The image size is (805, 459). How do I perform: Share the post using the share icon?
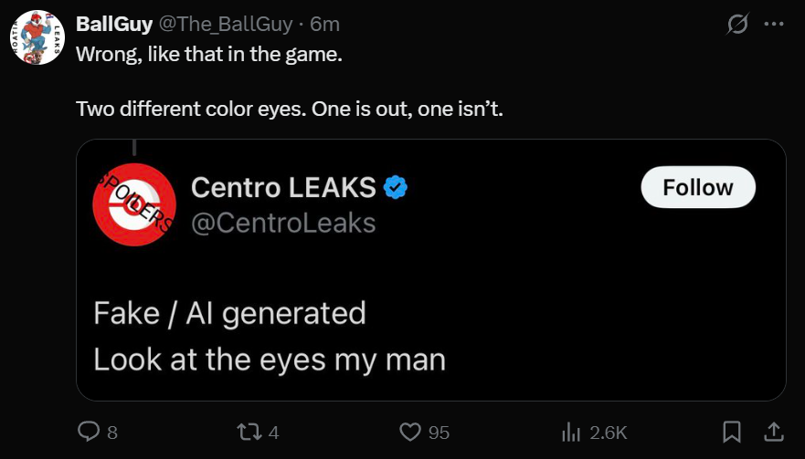pos(772,431)
